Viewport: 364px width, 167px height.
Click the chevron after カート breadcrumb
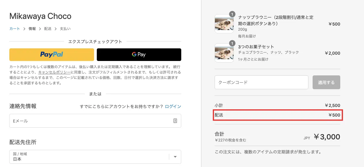(x=24, y=29)
